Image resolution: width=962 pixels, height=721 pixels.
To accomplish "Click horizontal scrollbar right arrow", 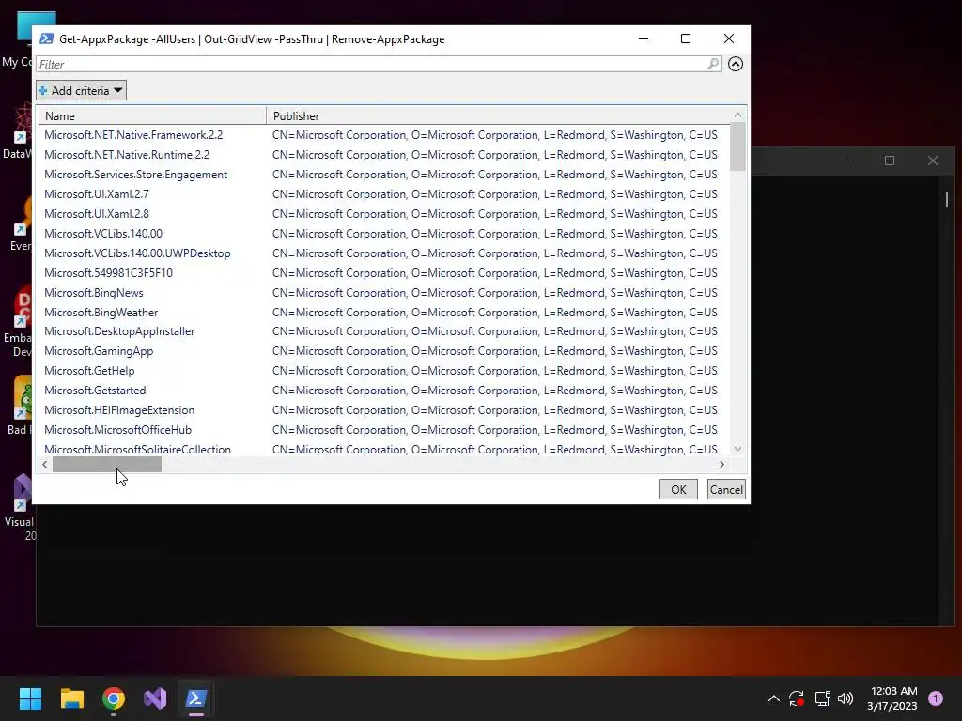I will [722, 465].
